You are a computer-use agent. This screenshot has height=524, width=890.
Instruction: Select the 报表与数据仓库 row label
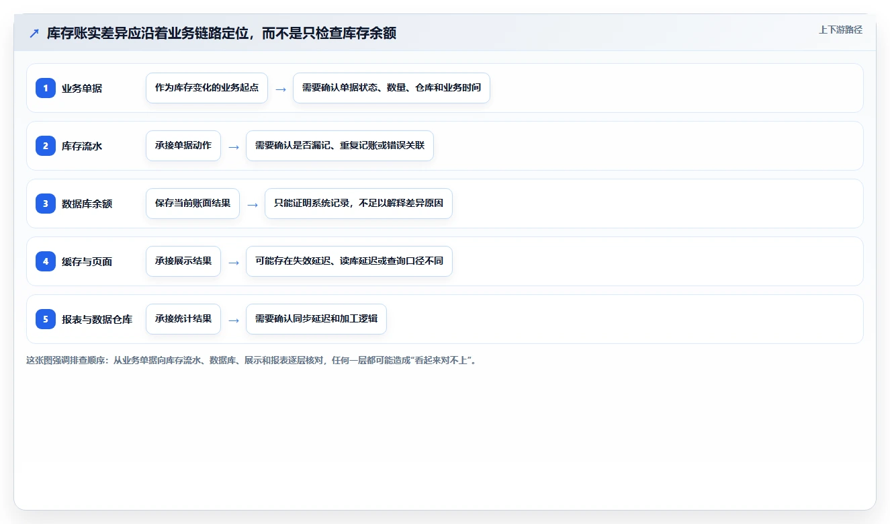coord(97,319)
